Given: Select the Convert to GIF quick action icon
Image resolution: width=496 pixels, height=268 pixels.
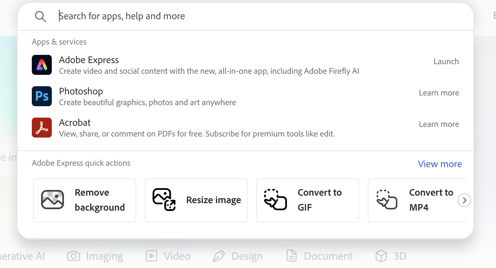Looking at the screenshot, I should click(x=276, y=200).
